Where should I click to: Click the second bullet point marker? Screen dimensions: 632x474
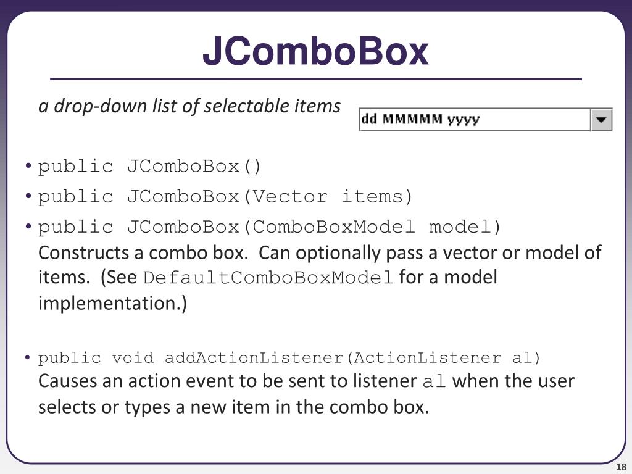(x=28, y=196)
